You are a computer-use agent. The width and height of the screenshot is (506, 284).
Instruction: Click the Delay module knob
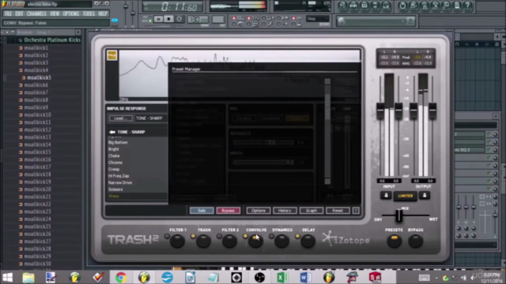(308, 241)
